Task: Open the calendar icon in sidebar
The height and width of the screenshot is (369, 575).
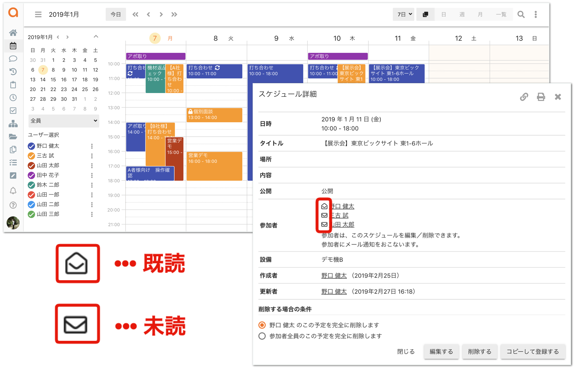Action: pyautogui.click(x=13, y=46)
